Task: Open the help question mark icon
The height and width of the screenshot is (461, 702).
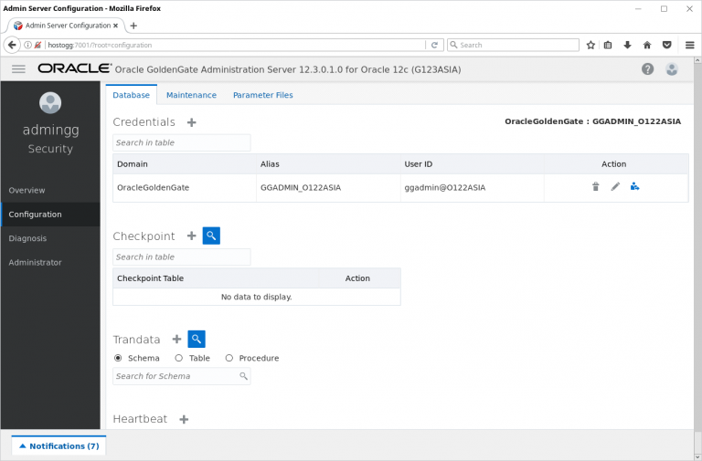Action: (x=647, y=69)
